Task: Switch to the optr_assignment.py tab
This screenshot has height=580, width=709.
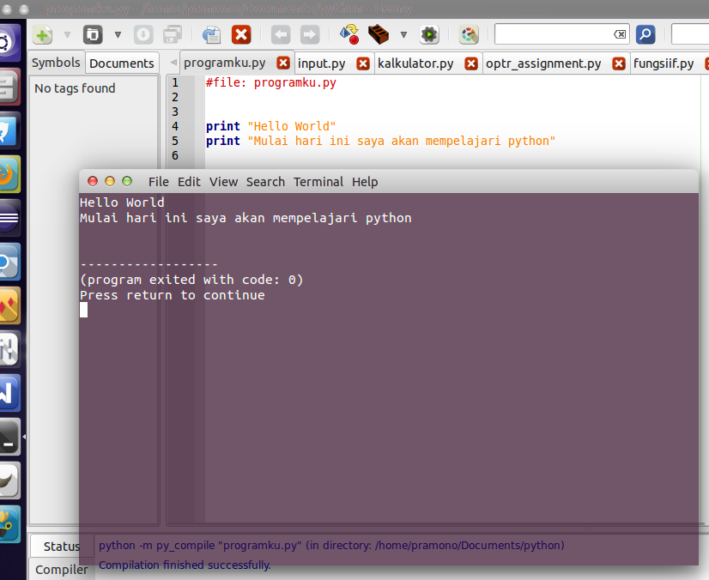Action: tap(543, 63)
